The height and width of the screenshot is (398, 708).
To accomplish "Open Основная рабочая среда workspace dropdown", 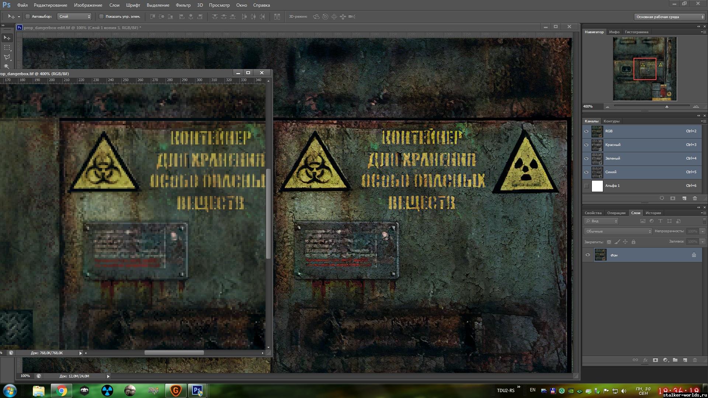I will (669, 17).
